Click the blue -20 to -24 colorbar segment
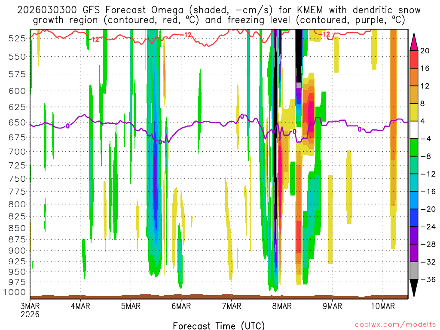The width and height of the screenshot is (440, 330). click(x=414, y=218)
